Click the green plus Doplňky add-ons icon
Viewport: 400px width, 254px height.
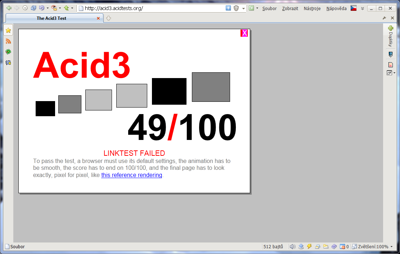pyautogui.click(x=390, y=28)
